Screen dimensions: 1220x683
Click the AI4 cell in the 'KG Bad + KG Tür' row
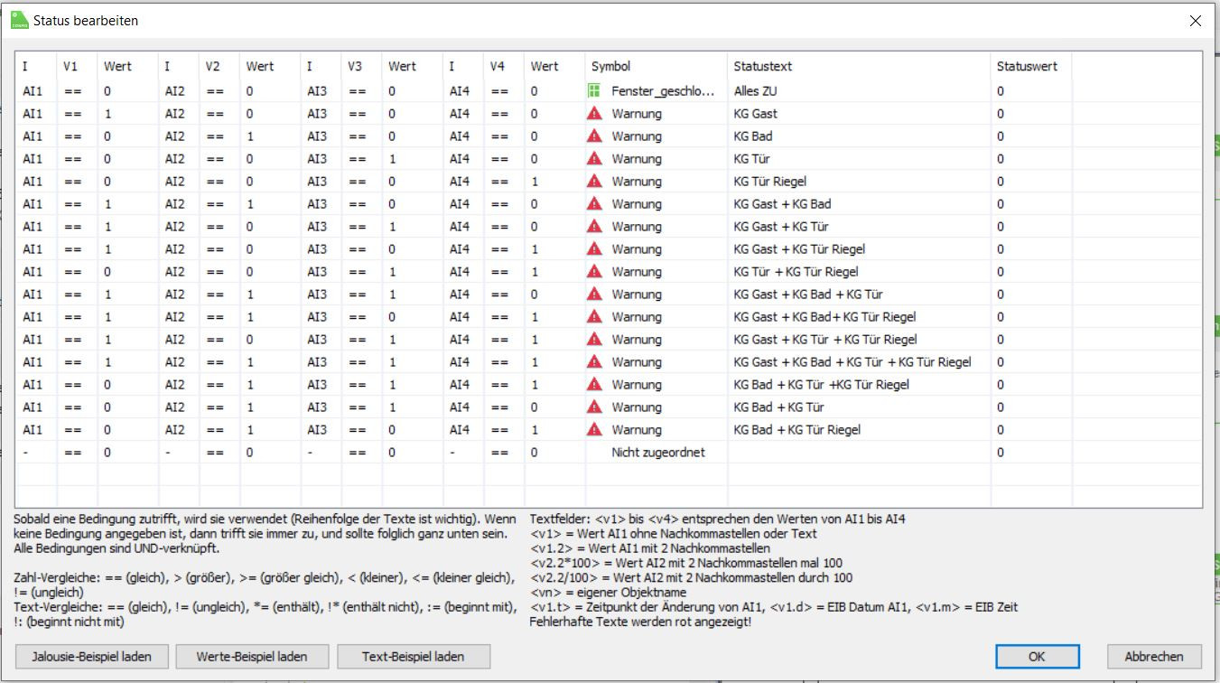point(460,407)
